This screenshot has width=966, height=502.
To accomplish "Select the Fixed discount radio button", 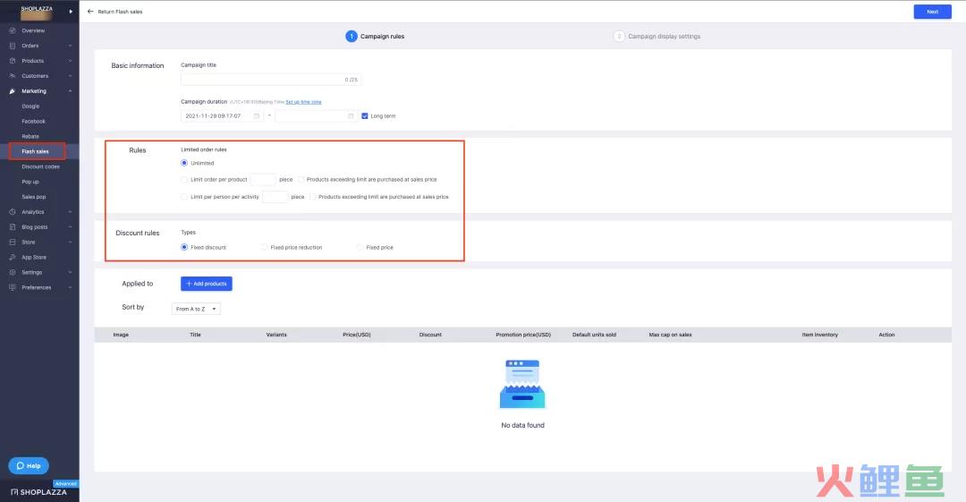I will coord(184,247).
